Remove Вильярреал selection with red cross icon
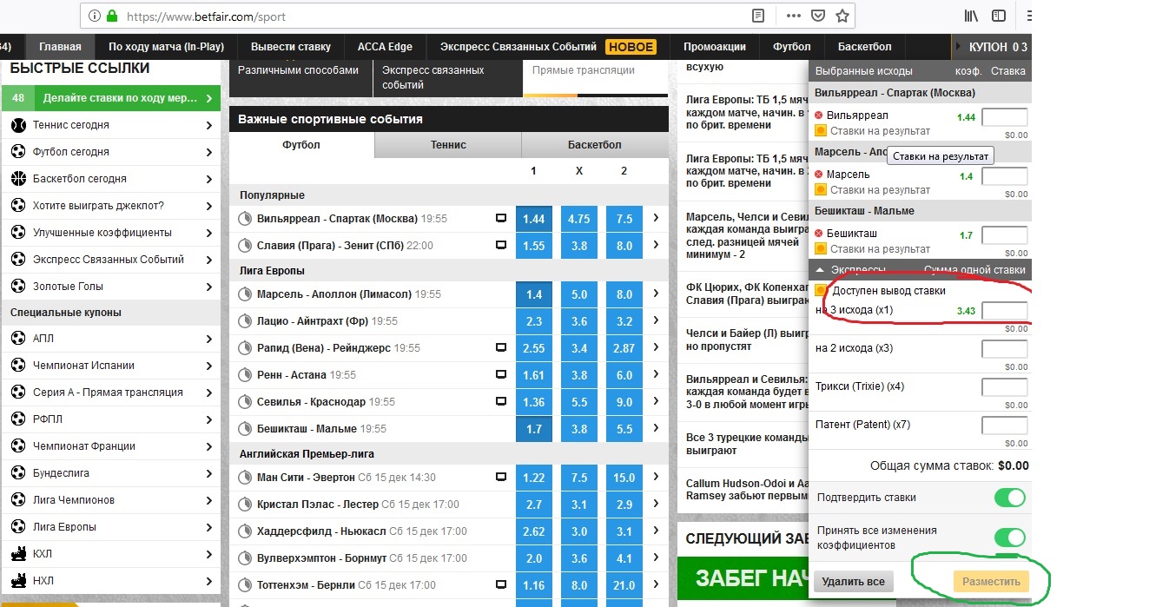The height and width of the screenshot is (607, 1169). click(818, 115)
